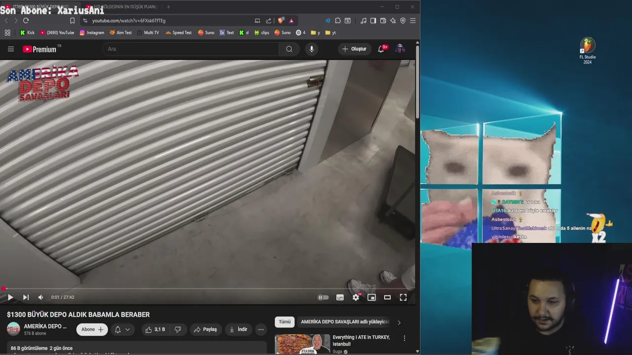This screenshot has height=355, width=632.
Task: Open YouTube notifications bell
Action: point(381,49)
